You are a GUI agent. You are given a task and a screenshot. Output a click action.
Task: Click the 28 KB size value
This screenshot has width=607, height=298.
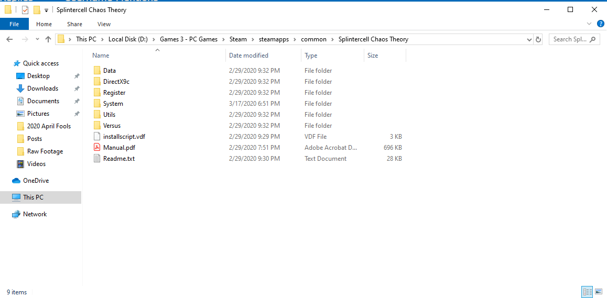click(x=394, y=159)
